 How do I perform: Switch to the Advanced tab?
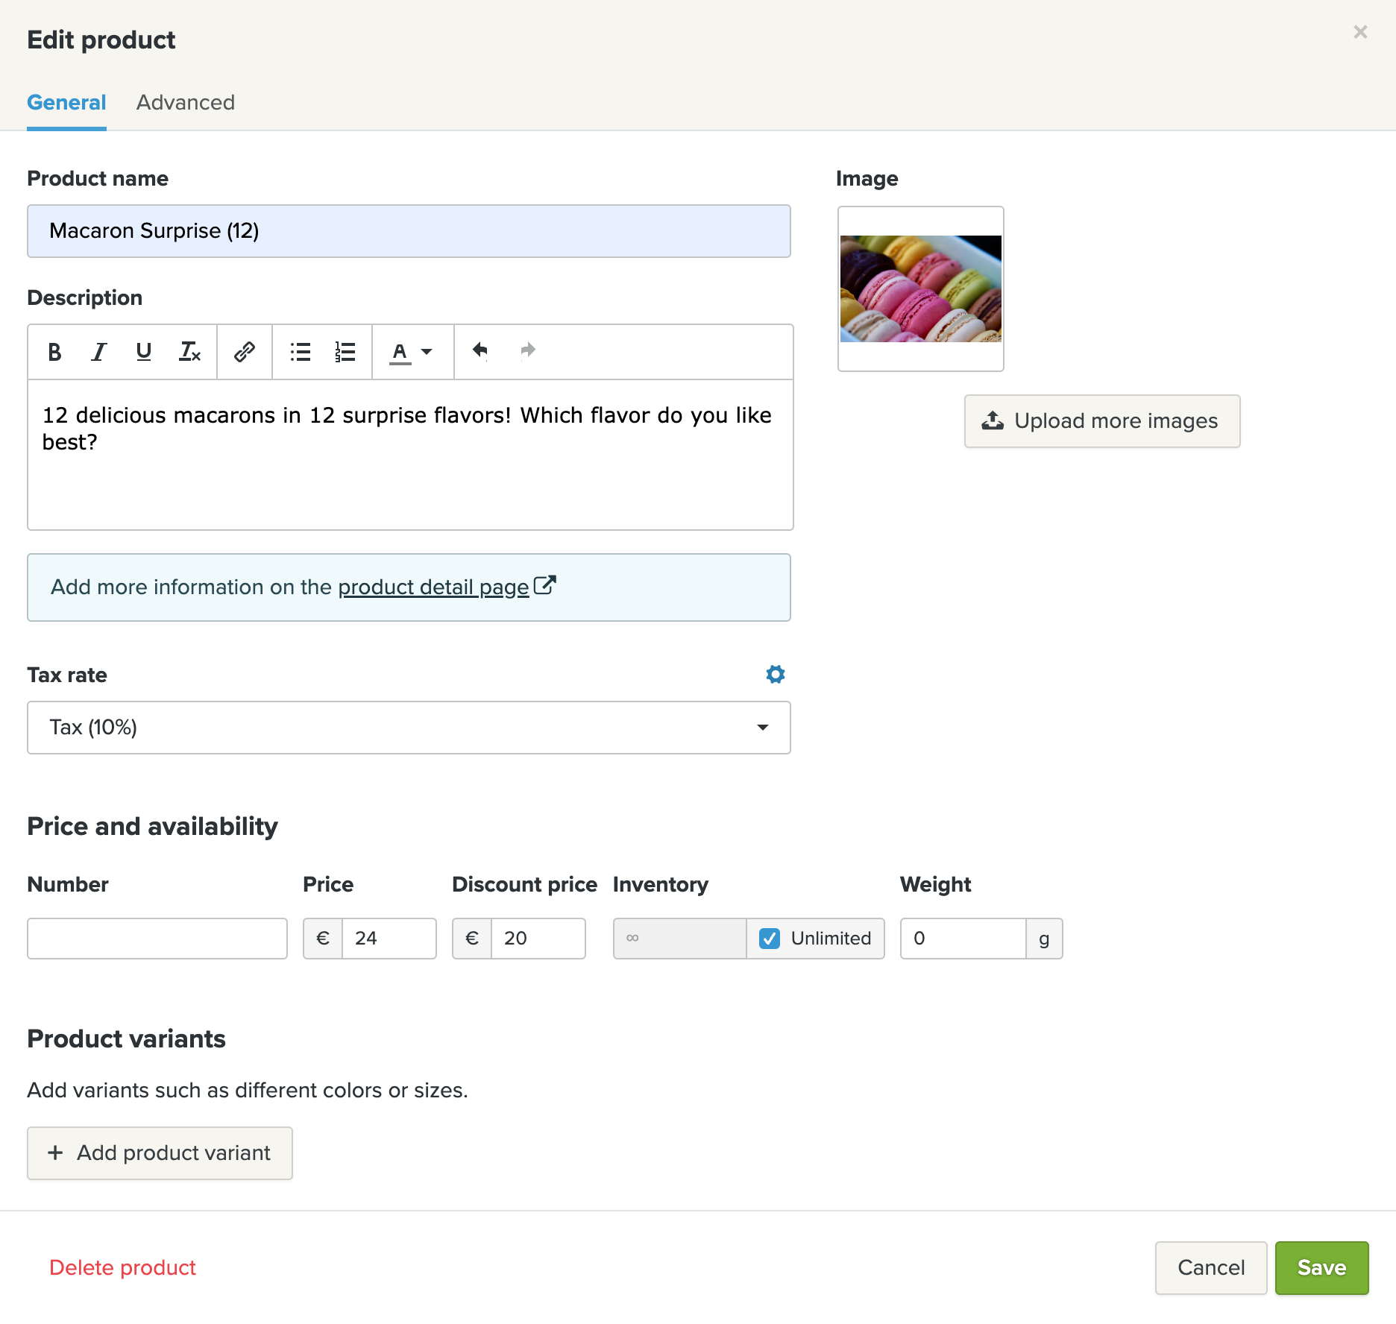[186, 102]
